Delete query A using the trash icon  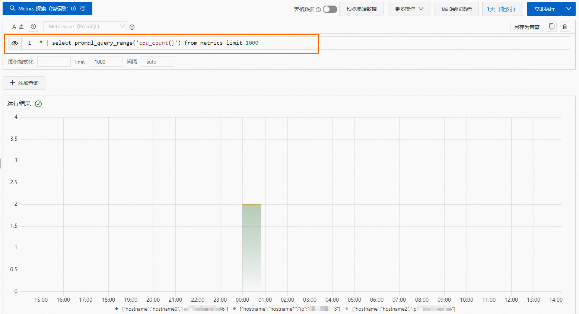[x=565, y=26]
